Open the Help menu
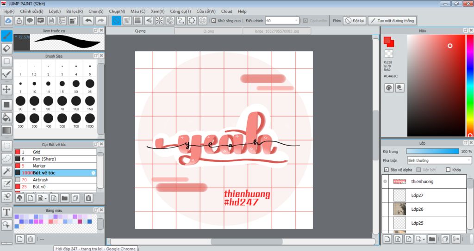The height and width of the screenshot is (251, 474). click(242, 11)
